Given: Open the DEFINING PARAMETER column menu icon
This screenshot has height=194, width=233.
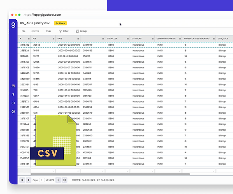Looking at the screenshot, I should [x=180, y=39].
